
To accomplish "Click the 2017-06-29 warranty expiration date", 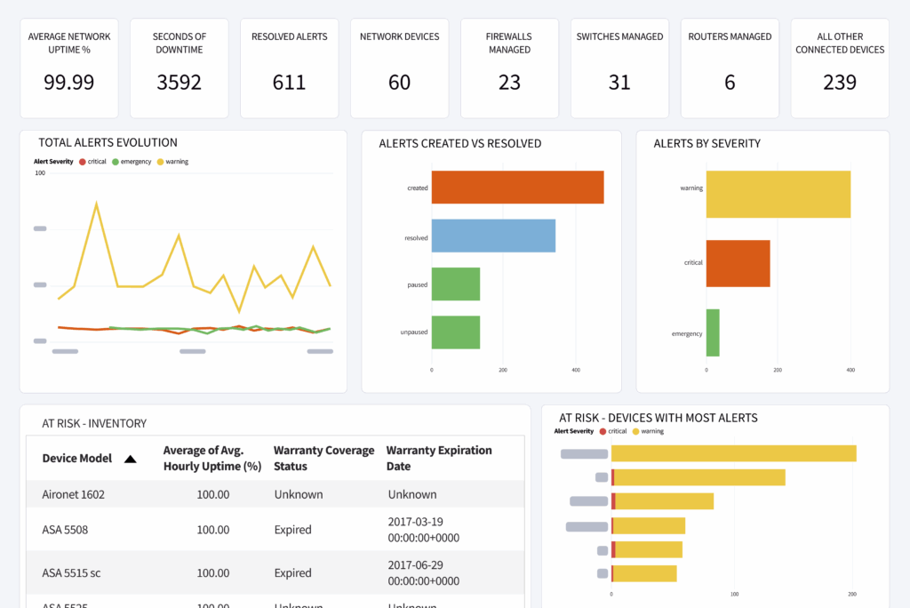I will [x=424, y=572].
